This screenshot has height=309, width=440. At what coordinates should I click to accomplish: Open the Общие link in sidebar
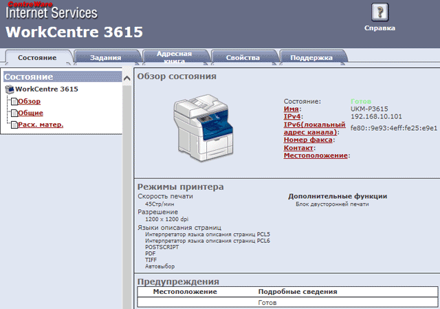(x=30, y=113)
